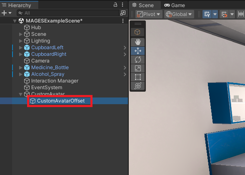
Task: Collapse the MAGESExampleScene root
Action: coord(15,21)
